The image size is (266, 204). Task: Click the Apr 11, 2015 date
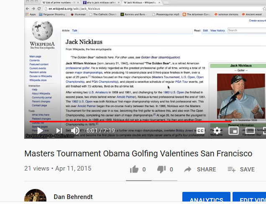click(73, 168)
